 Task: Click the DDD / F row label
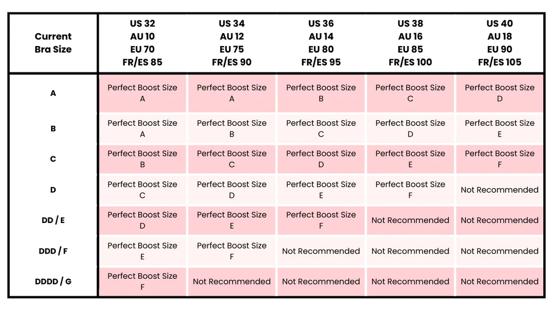coord(53,251)
